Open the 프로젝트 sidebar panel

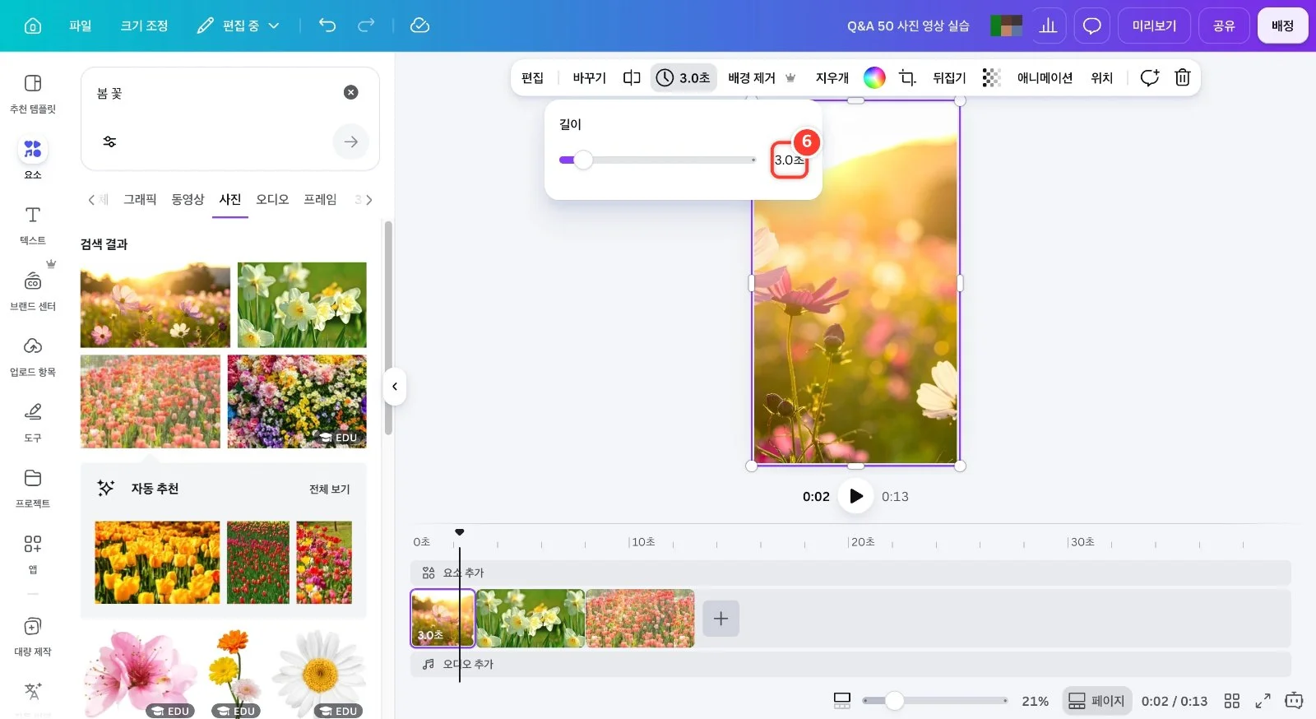point(33,488)
